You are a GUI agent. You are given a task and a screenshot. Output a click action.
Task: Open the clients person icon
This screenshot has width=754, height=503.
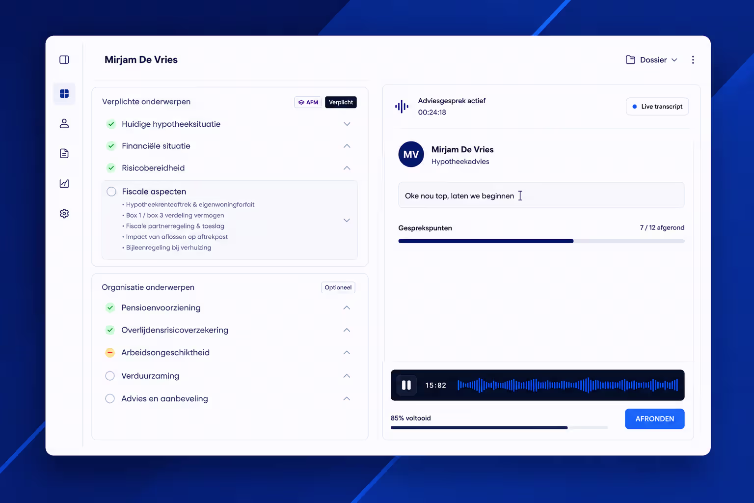coord(64,123)
